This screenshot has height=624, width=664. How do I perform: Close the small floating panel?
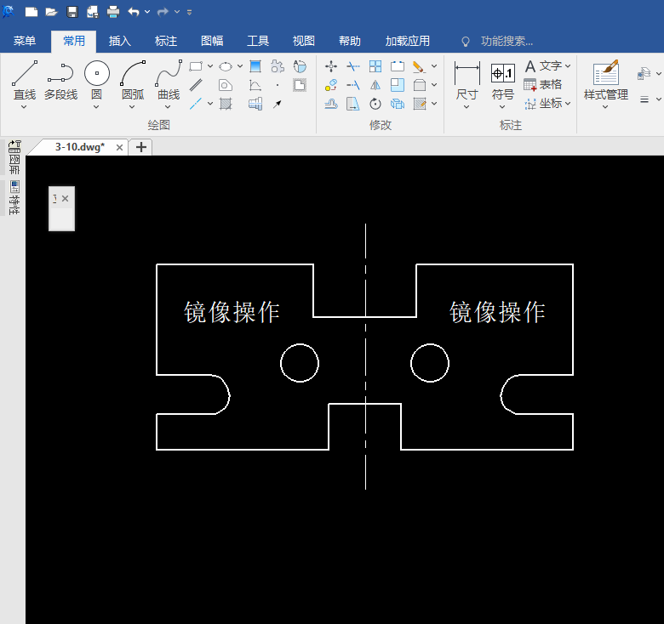pyautogui.click(x=66, y=198)
